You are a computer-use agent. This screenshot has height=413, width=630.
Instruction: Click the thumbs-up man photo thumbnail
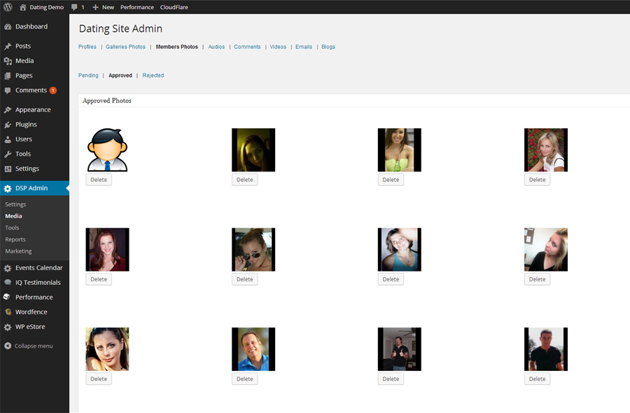(400, 349)
